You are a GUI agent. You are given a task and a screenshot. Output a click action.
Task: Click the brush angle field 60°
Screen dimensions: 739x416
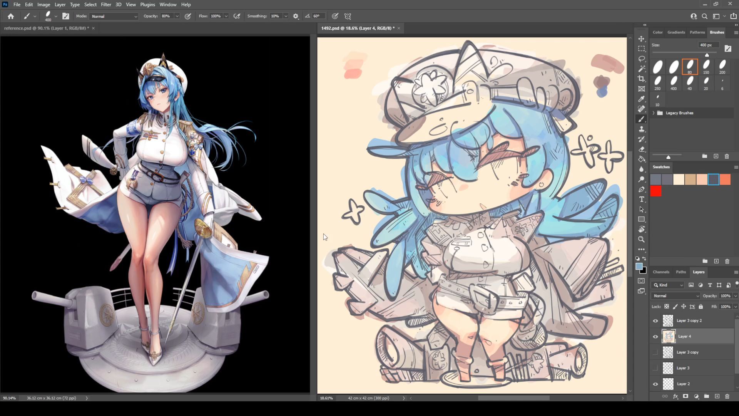(x=318, y=16)
